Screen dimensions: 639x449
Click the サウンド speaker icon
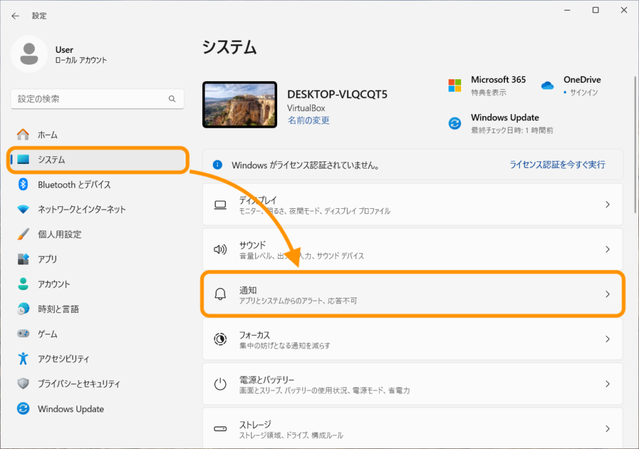click(x=220, y=249)
